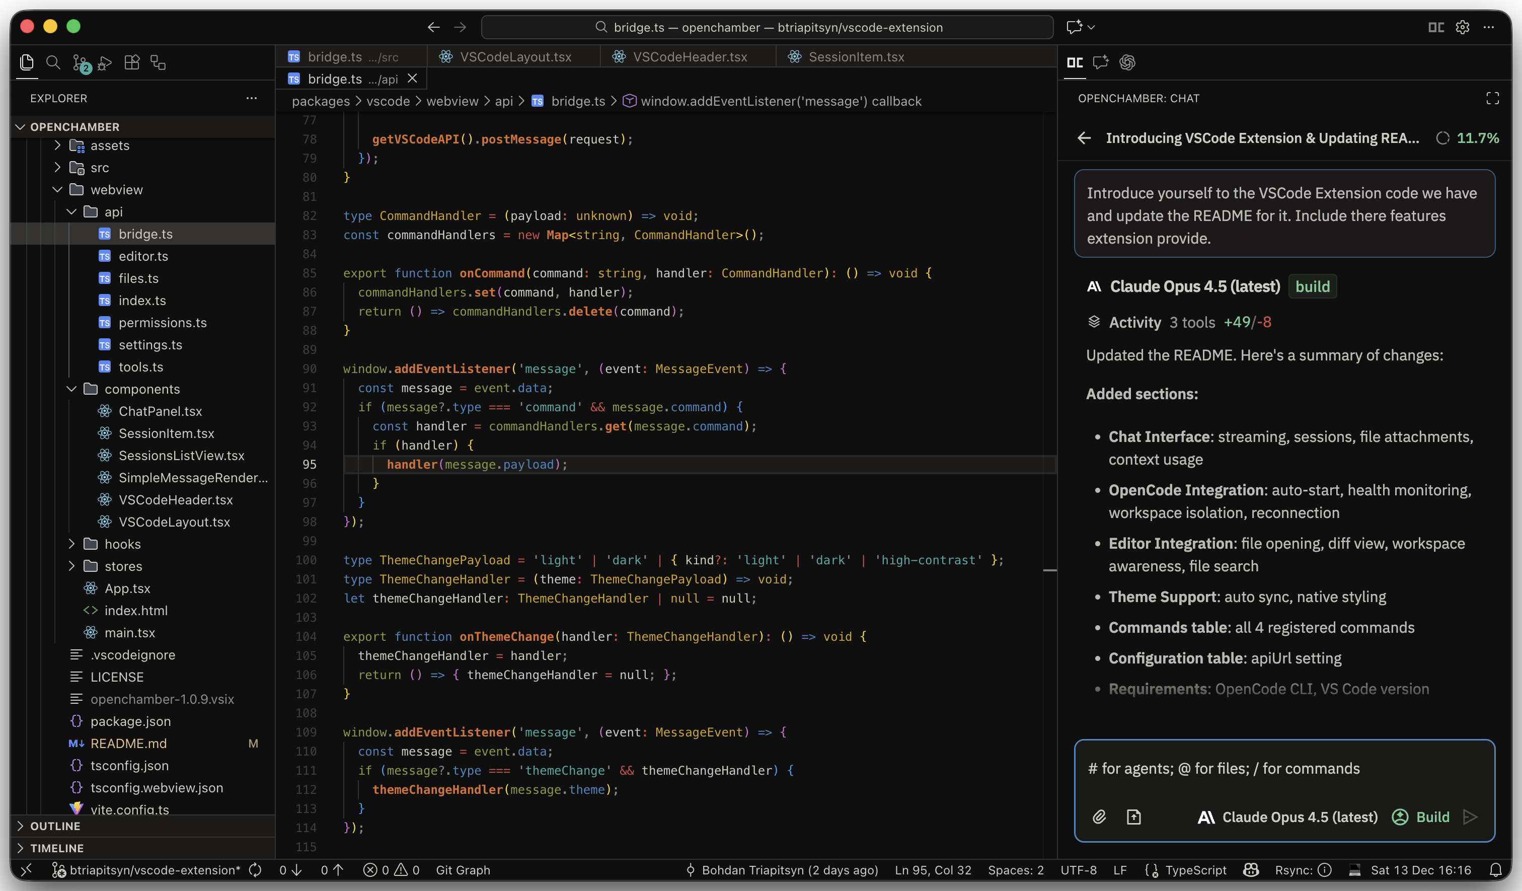Click the remote window icon in status bar
Viewport: 1522px width, 891px height.
click(26, 870)
